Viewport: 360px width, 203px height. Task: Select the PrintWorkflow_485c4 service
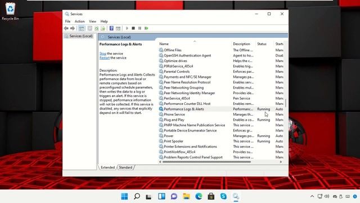[179, 152]
